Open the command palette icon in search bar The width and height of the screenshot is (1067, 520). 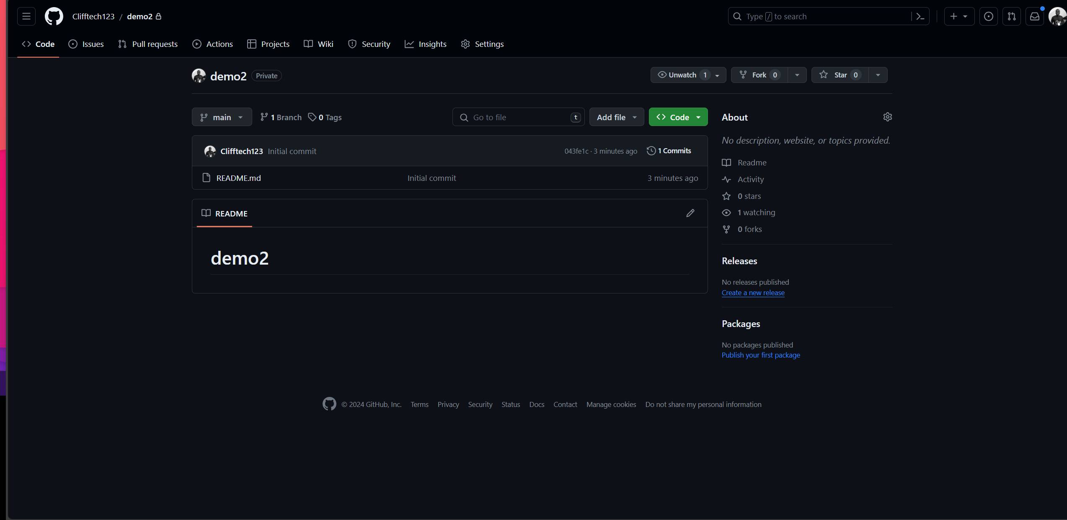920,16
